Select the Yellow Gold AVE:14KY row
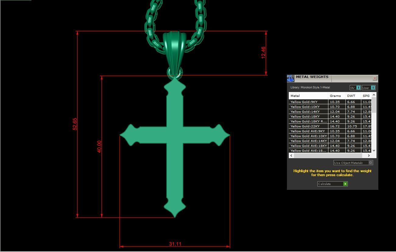The height and width of the screenshot is (252, 396). click(330, 141)
